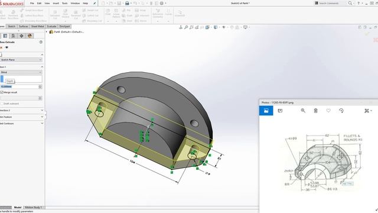Viewport: 378px width, 213px height.
Task: Expand the Part4 feature tree flyout
Action: point(47,32)
